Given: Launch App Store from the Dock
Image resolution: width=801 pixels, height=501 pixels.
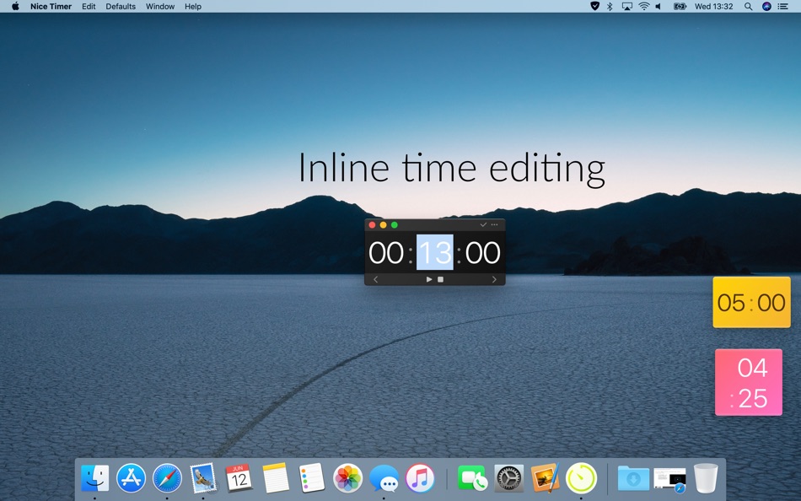Looking at the screenshot, I should point(131,478).
